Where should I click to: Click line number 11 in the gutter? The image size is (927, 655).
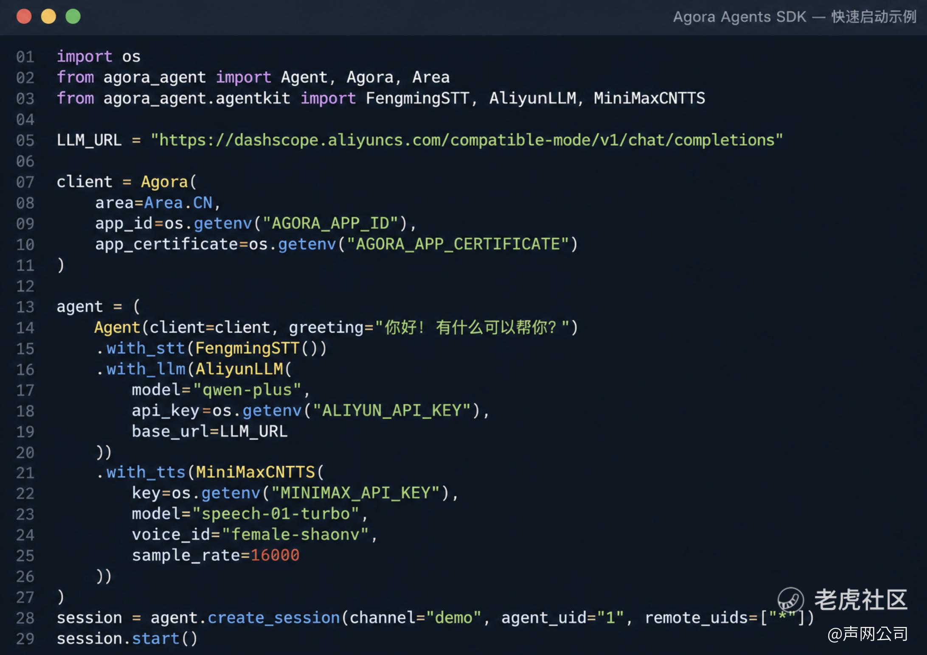tap(25, 265)
